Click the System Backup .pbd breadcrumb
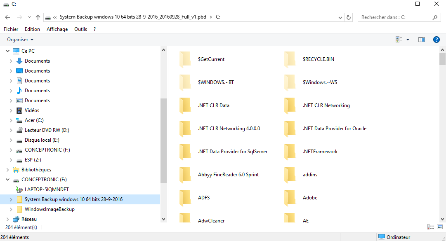The width and height of the screenshot is (446, 241). point(133,17)
